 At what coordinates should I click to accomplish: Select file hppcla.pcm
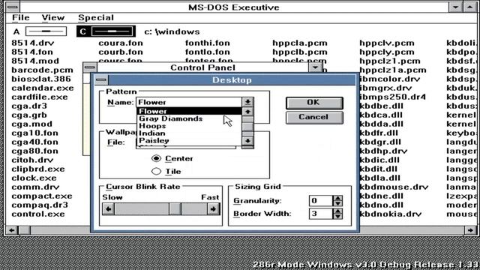pos(300,43)
